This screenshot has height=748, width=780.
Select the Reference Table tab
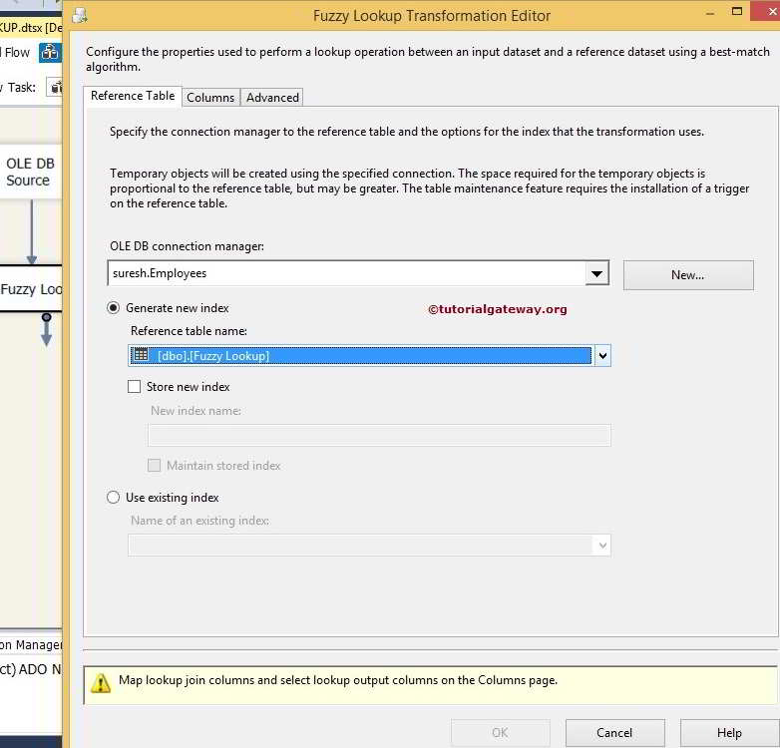click(133, 96)
